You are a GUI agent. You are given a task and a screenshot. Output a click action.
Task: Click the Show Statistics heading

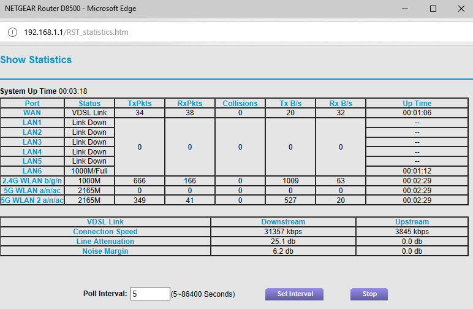pos(36,60)
